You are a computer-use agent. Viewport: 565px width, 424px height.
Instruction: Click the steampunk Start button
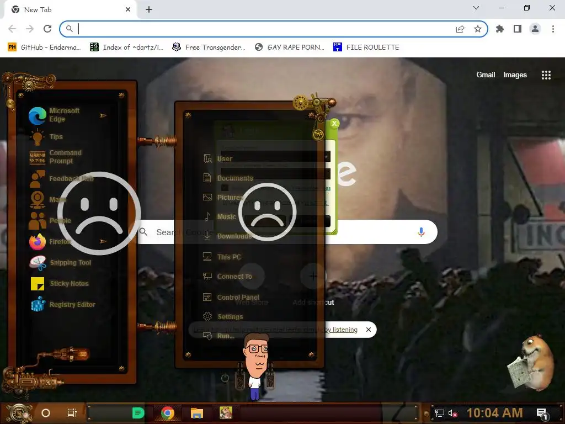click(18, 413)
